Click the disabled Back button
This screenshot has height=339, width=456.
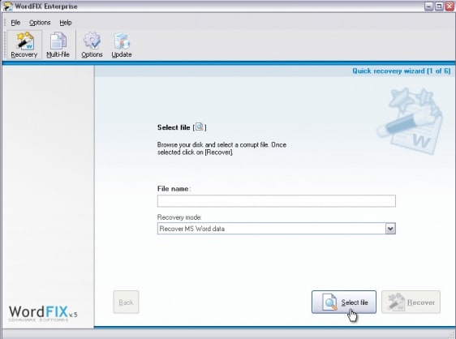tap(126, 302)
